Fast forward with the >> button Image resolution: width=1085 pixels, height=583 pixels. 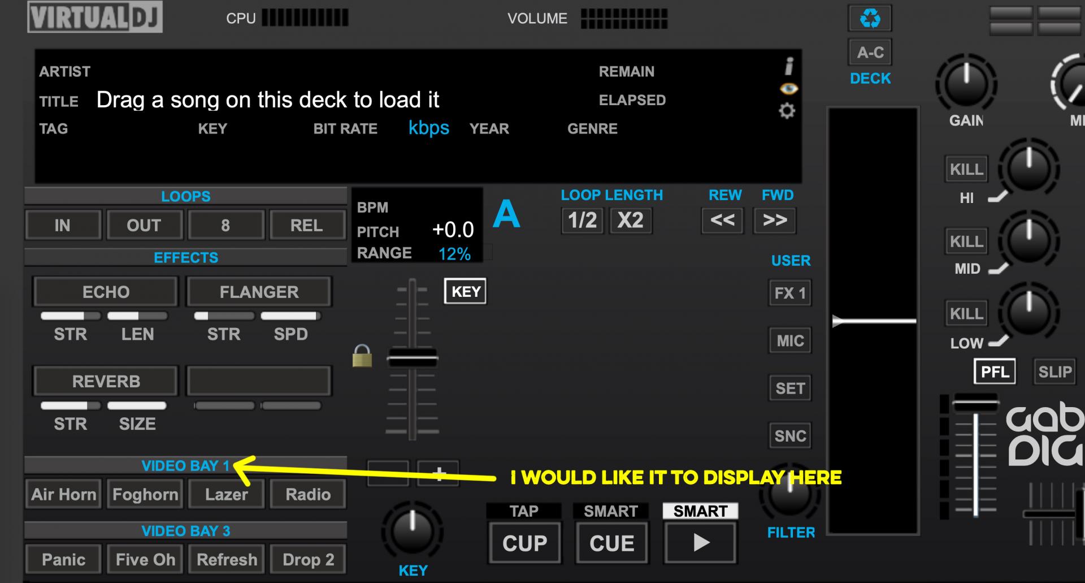(x=775, y=221)
